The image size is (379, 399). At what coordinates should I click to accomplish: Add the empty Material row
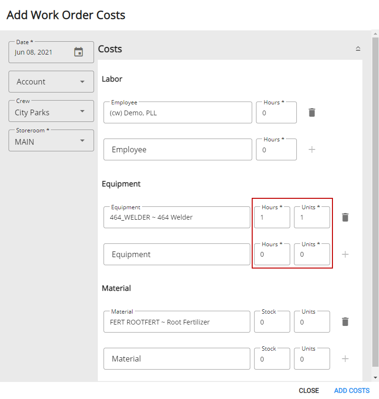[345, 359]
